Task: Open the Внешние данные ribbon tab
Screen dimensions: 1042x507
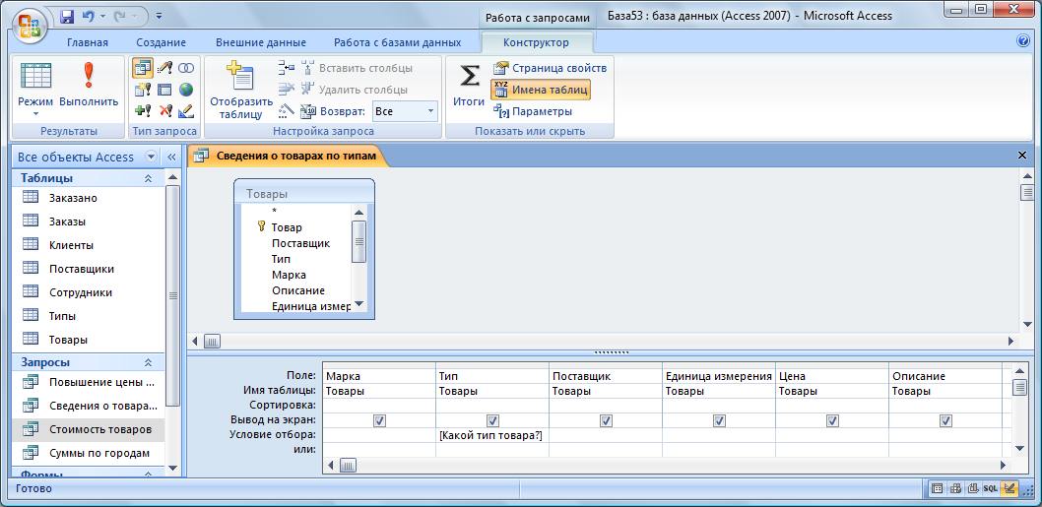Action: 260,42
